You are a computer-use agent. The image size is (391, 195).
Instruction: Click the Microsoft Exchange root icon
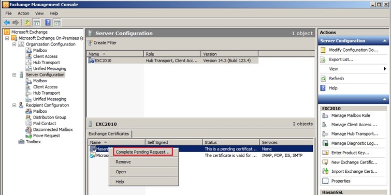[x=7, y=32]
